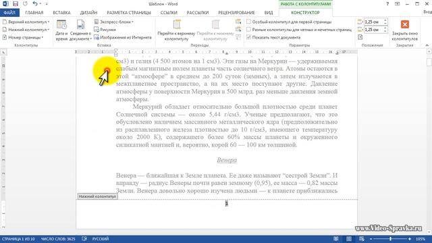This screenshot has height=243, width=432.
Task: Open Customize Quick Access Toolbar dropdown
Action: pos(47,4)
